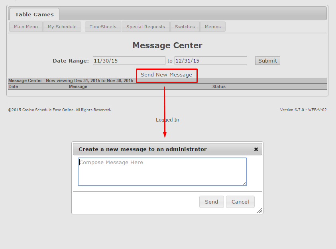
Task: Cancel the new message dialog
Action: (x=240, y=202)
